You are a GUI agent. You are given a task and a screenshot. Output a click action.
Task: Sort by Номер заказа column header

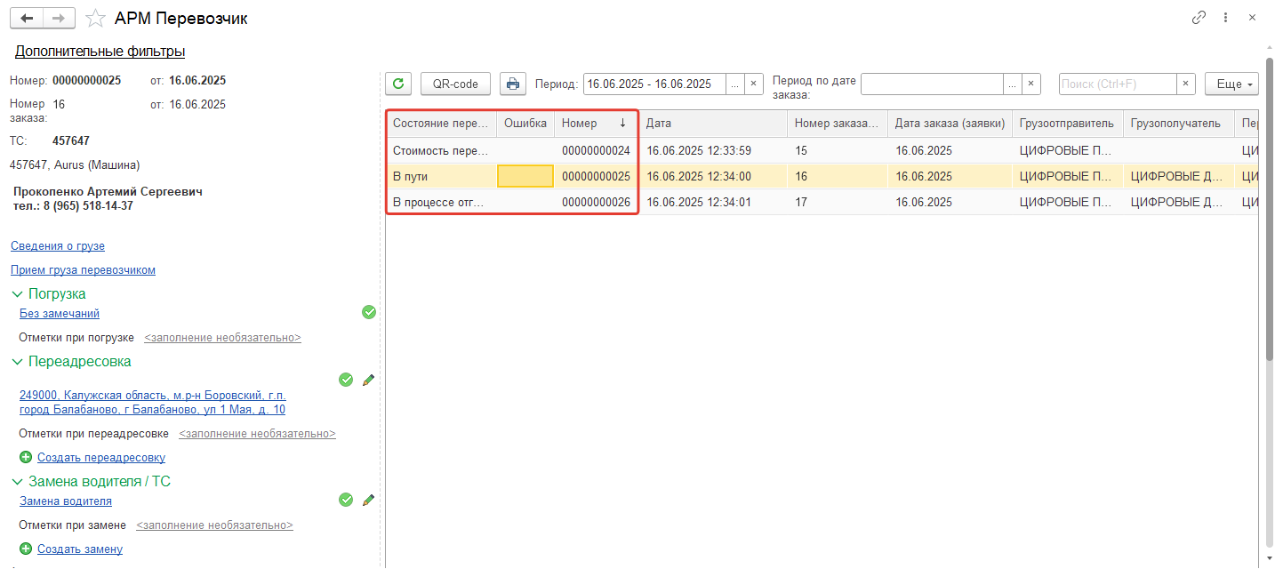point(838,124)
